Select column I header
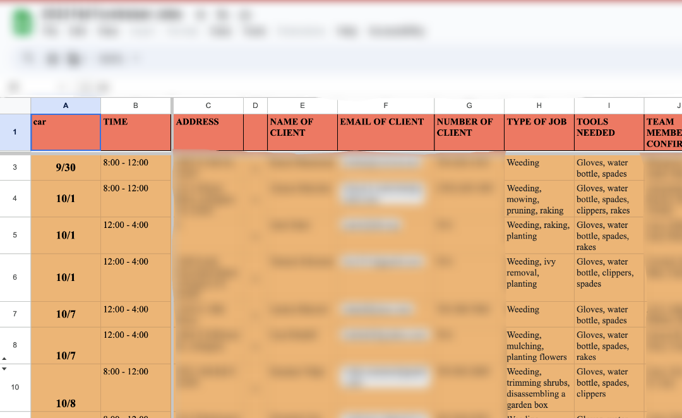The width and height of the screenshot is (682, 418). tap(609, 105)
